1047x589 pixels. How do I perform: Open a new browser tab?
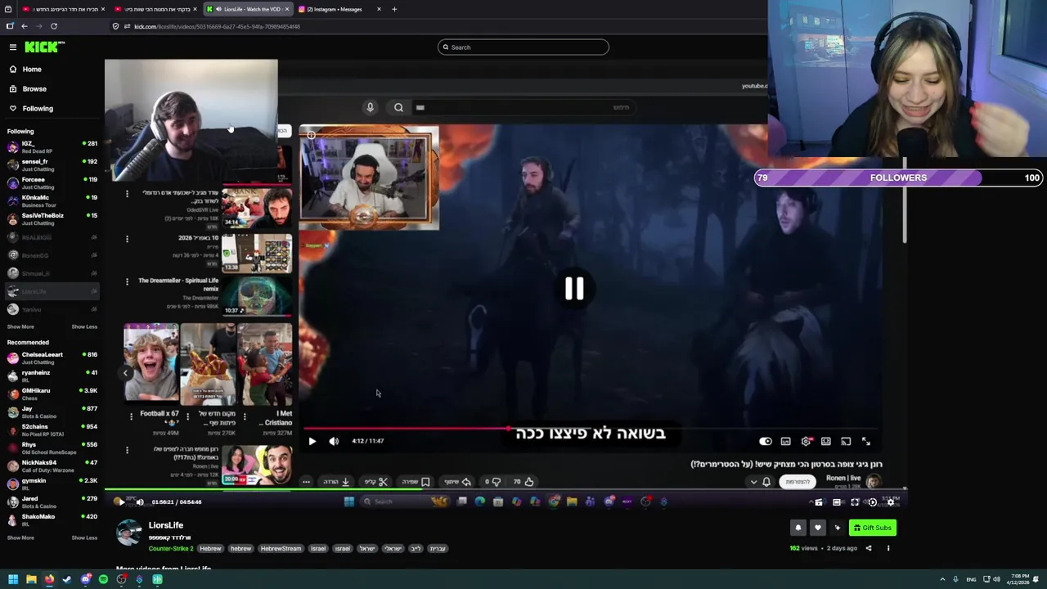coord(394,9)
